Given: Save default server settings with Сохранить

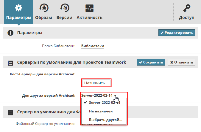Looking at the screenshot, I should [151, 62].
